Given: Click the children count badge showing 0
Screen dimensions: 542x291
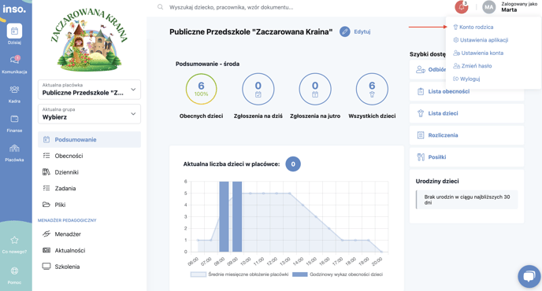Looking at the screenshot, I should pos(293,164).
